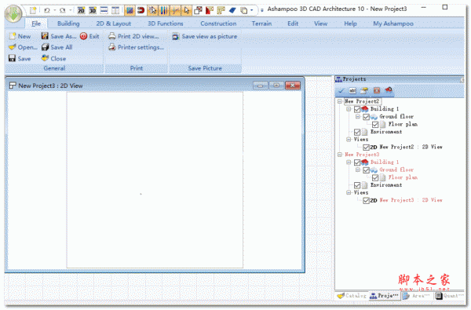Collapse Ground floor node under New Project2
The image size is (471, 310).
[358, 117]
